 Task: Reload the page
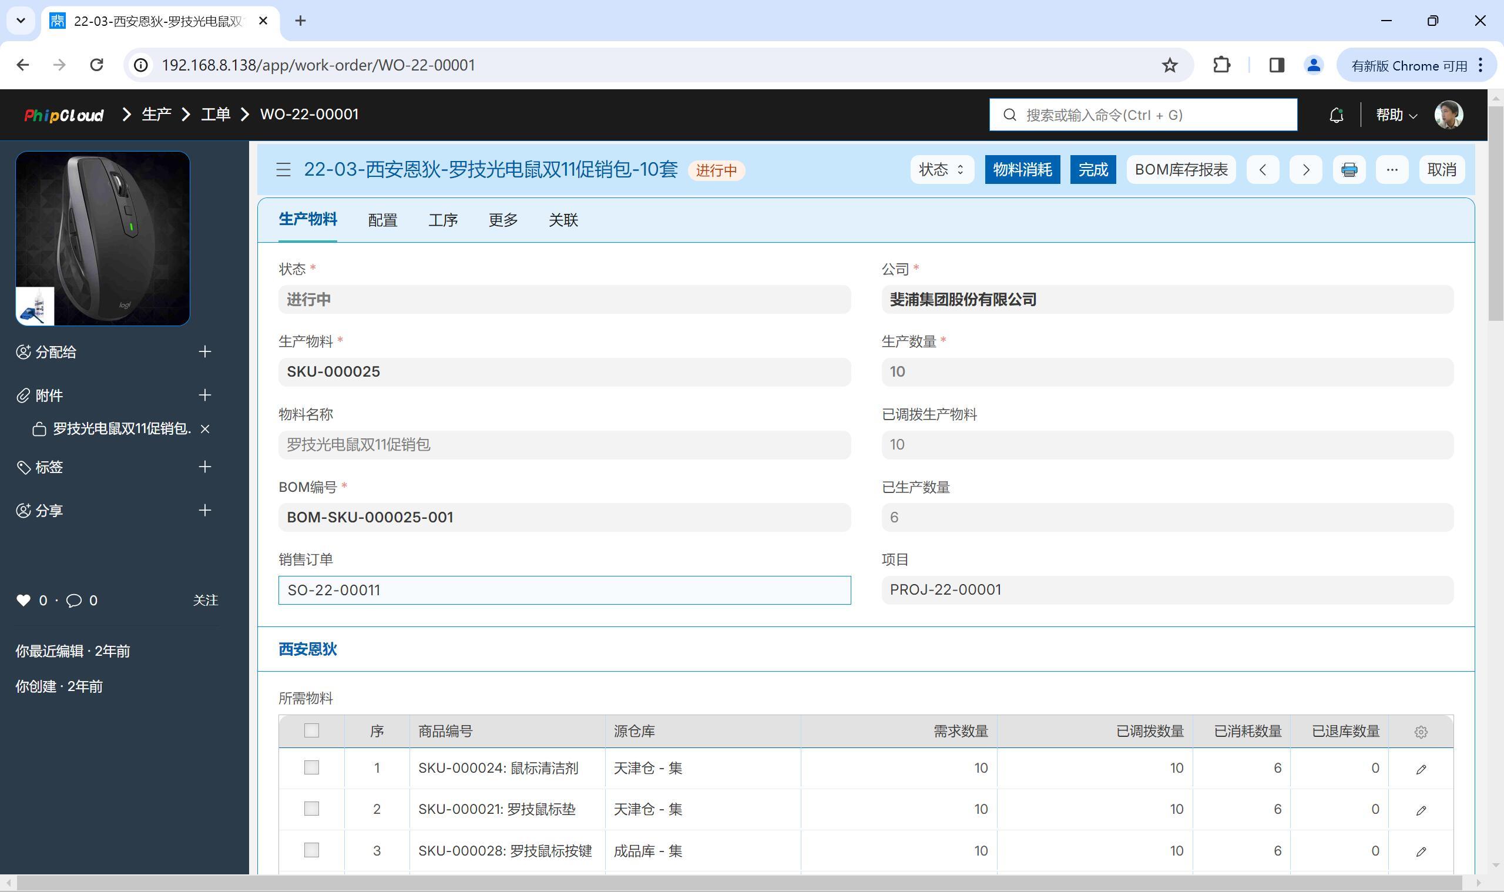[97, 65]
